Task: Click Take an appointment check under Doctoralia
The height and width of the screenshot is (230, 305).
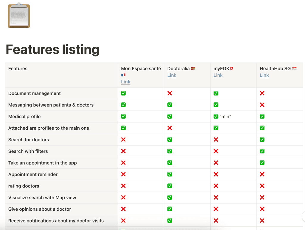Action: coord(169,162)
